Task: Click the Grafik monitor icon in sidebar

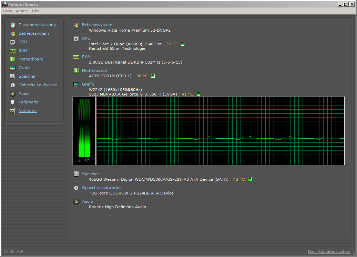Action: (x=13, y=68)
